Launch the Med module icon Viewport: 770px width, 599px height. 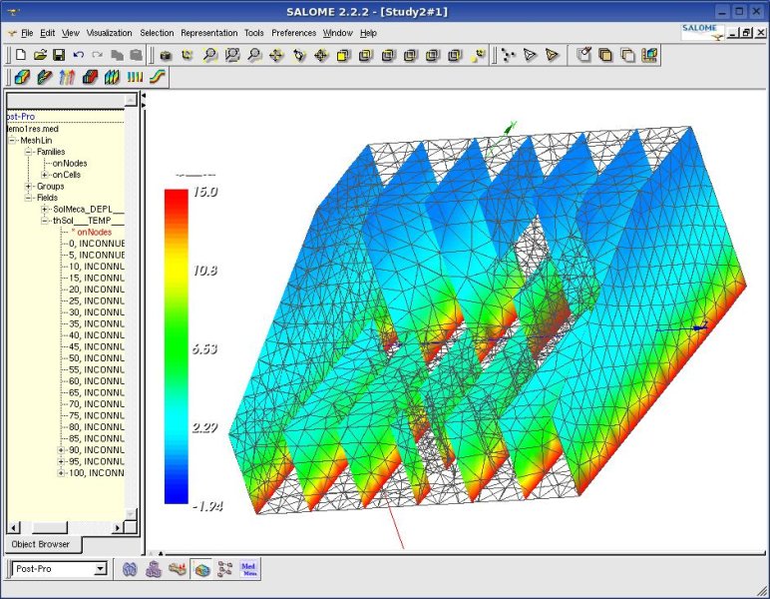[249, 569]
